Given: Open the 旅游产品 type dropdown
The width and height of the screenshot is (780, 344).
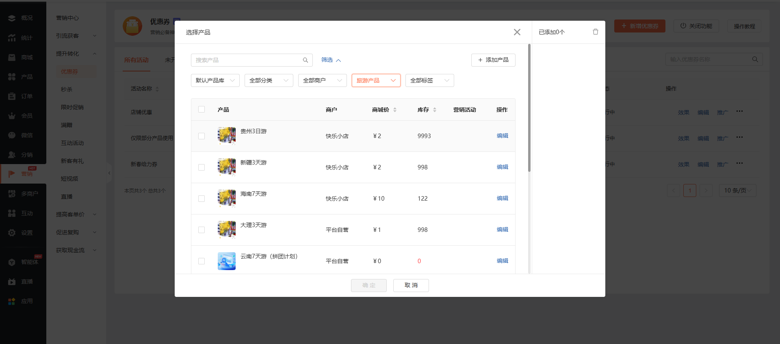Looking at the screenshot, I should pyautogui.click(x=376, y=80).
